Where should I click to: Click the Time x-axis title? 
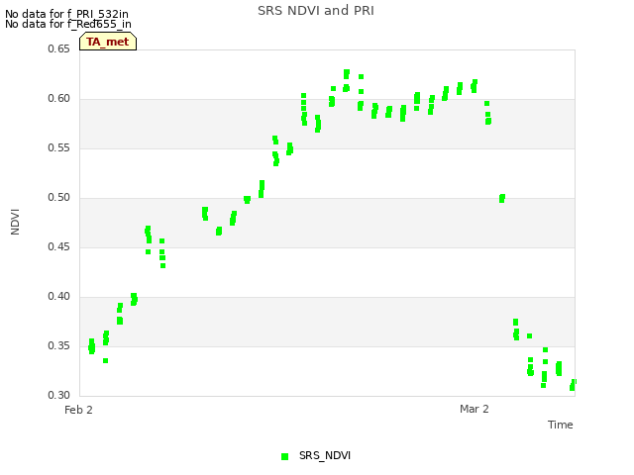click(x=561, y=425)
